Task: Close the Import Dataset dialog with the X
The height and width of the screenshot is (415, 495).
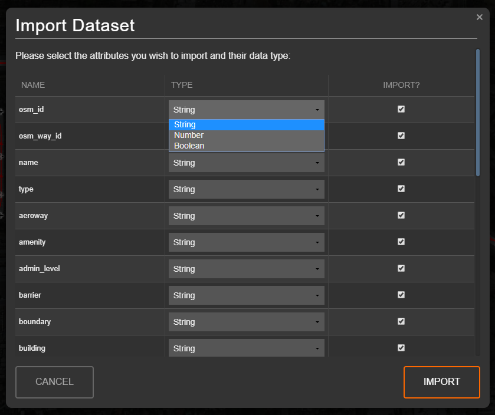Action: (480, 17)
